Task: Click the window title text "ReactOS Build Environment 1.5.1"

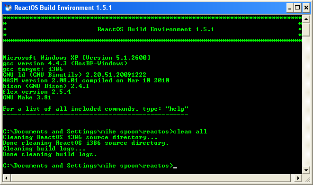Action: tap(63, 8)
